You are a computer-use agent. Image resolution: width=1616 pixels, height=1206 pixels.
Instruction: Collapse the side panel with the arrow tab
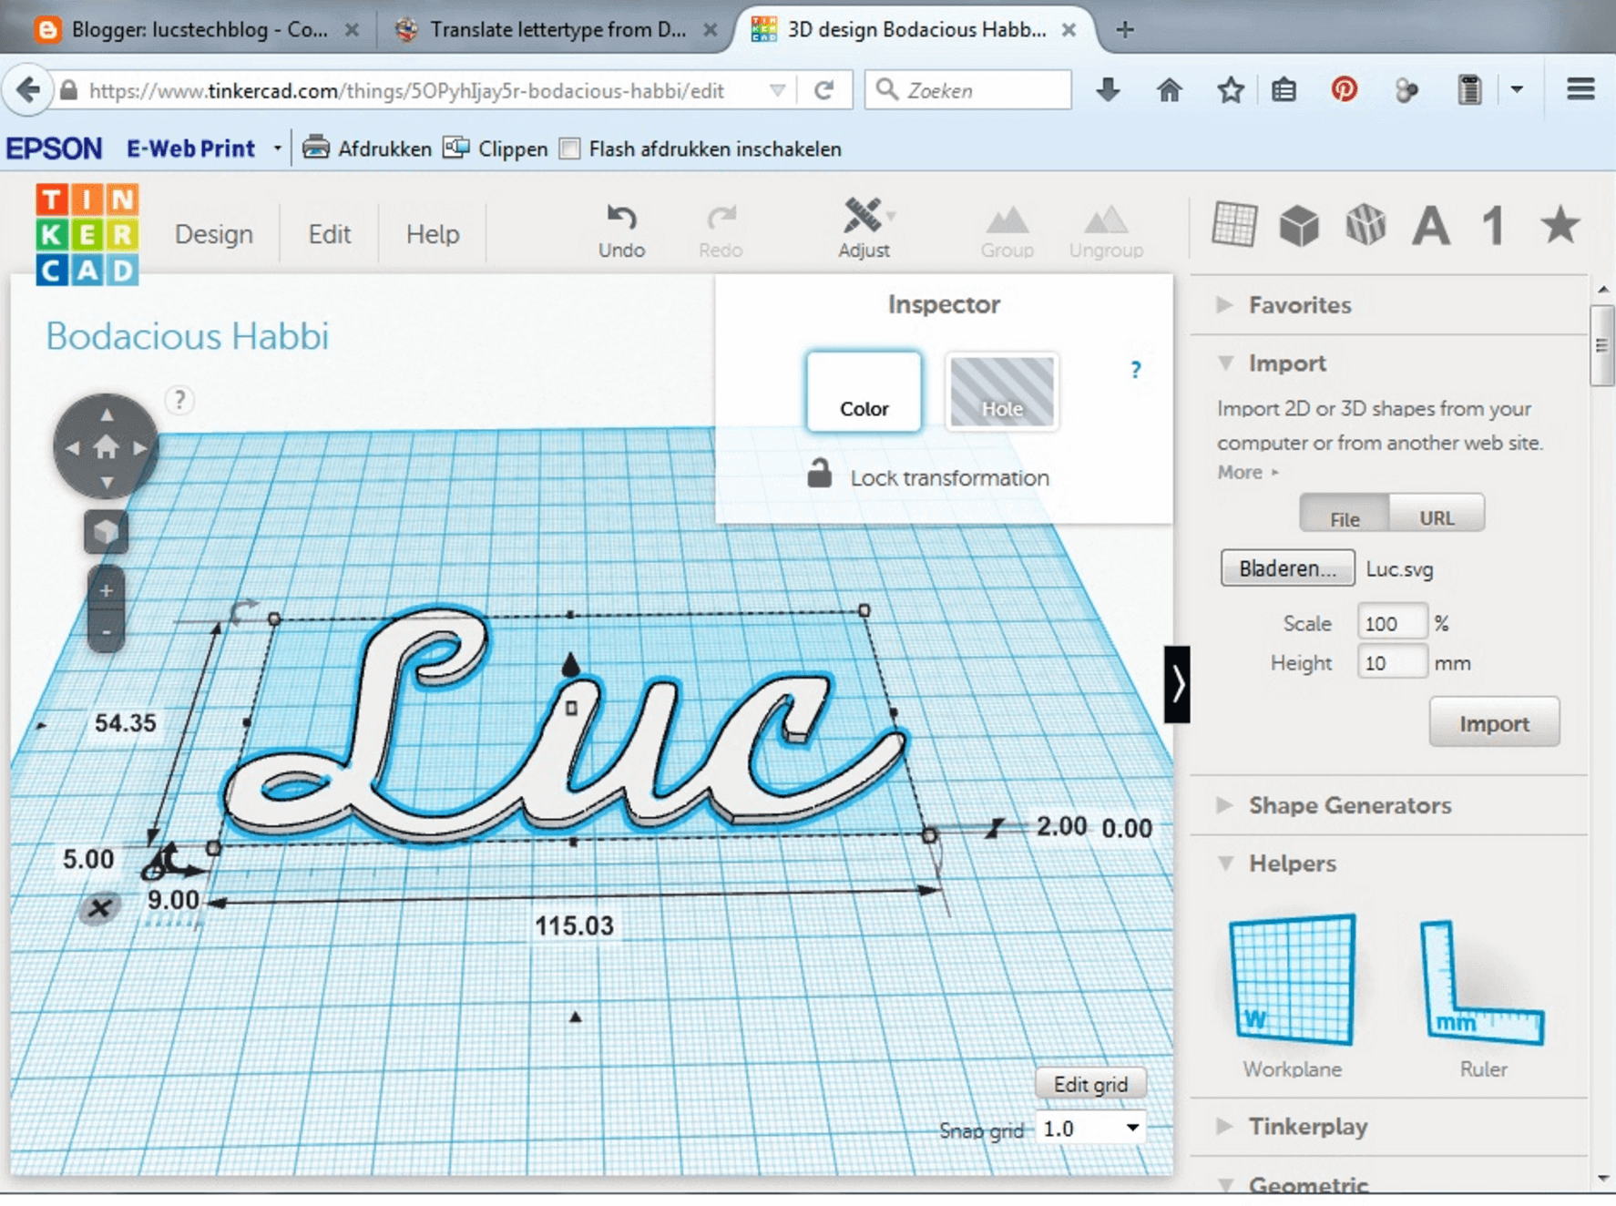(1177, 684)
